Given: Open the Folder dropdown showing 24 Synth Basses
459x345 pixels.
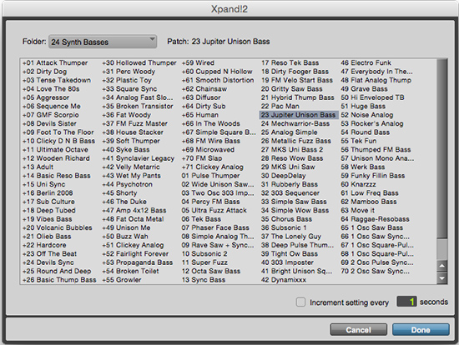Looking at the screenshot, I should (103, 42).
